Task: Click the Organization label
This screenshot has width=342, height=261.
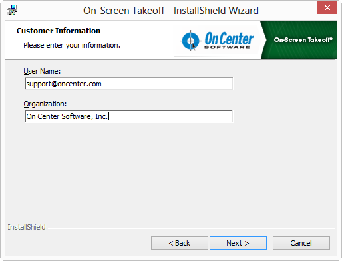Action: pos(45,104)
